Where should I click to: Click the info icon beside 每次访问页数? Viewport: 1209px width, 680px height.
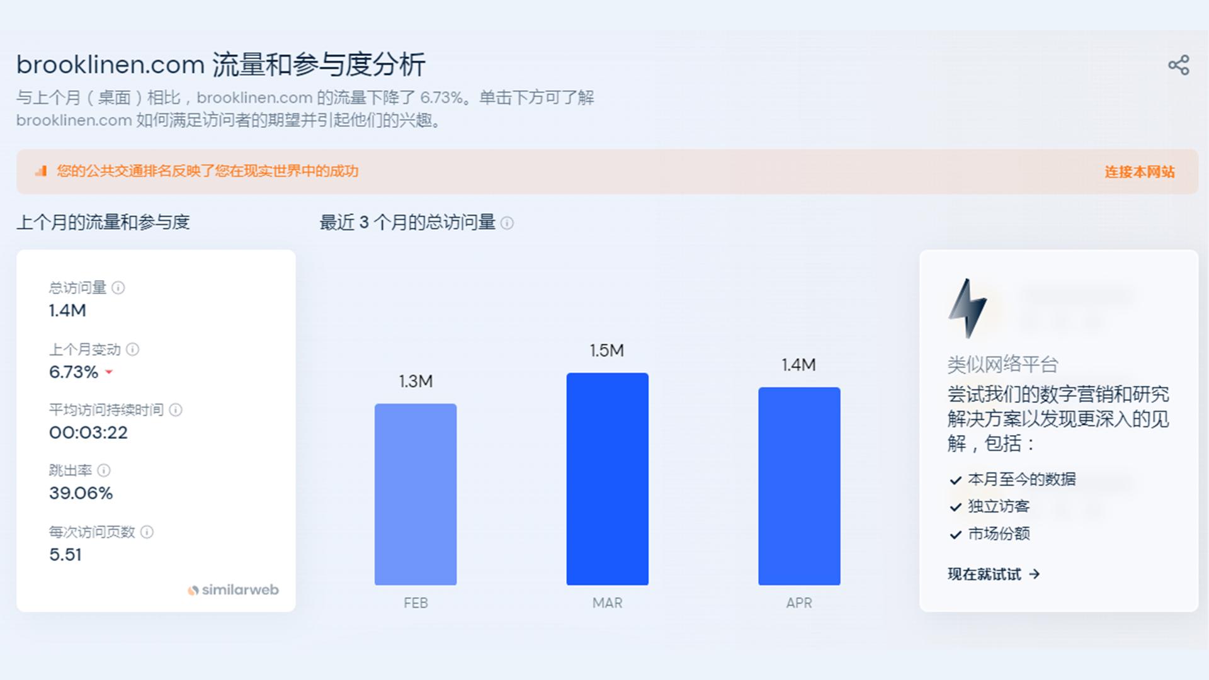pyautogui.click(x=147, y=532)
